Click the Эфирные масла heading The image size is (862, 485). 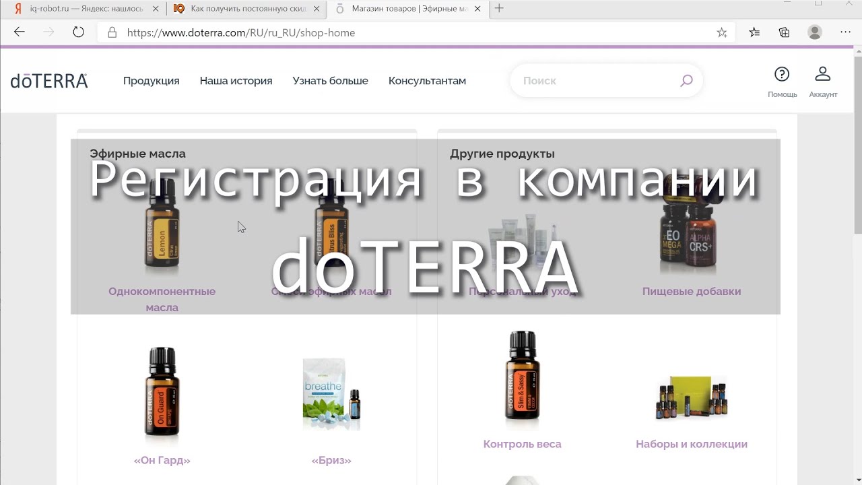[137, 154]
